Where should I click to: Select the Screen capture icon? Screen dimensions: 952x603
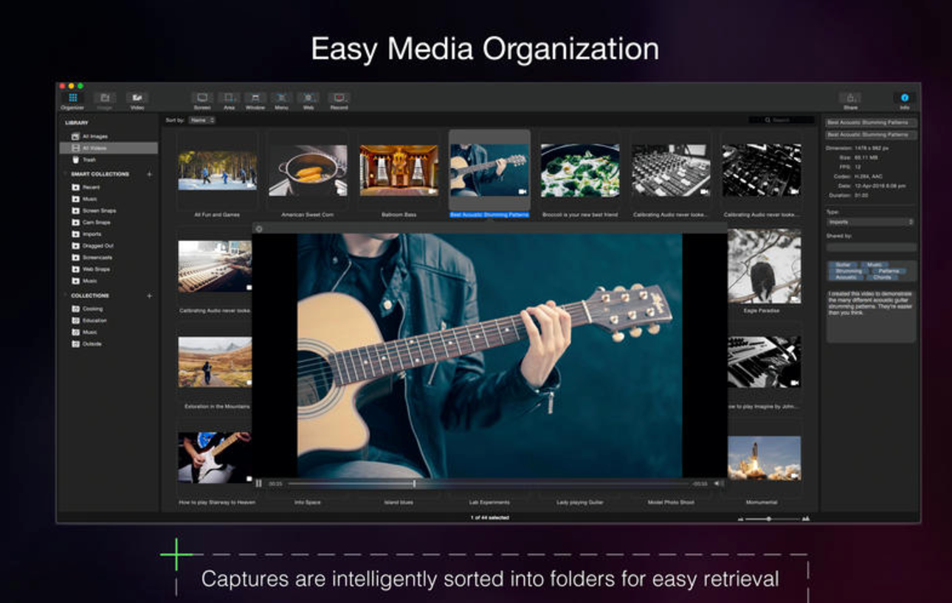(x=202, y=97)
